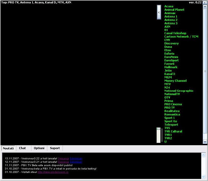208x181 pixels.
Task: Select Prima channel
Action: pyautogui.click(x=168, y=101)
